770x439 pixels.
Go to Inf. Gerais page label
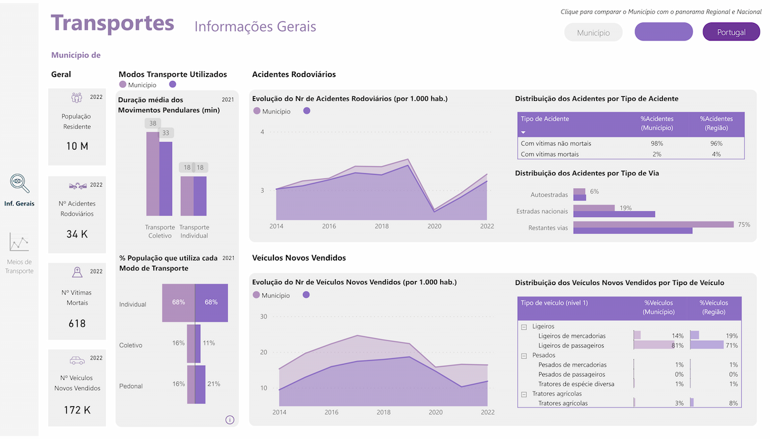point(19,203)
